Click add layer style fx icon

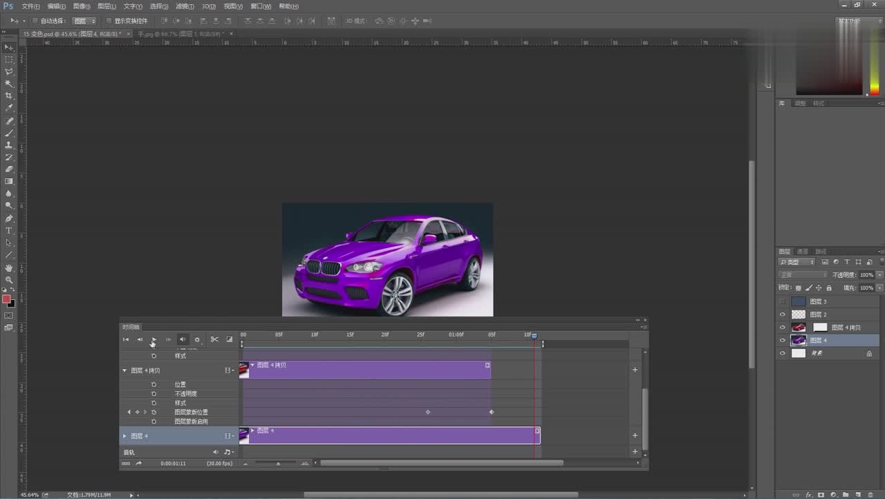[x=809, y=495]
